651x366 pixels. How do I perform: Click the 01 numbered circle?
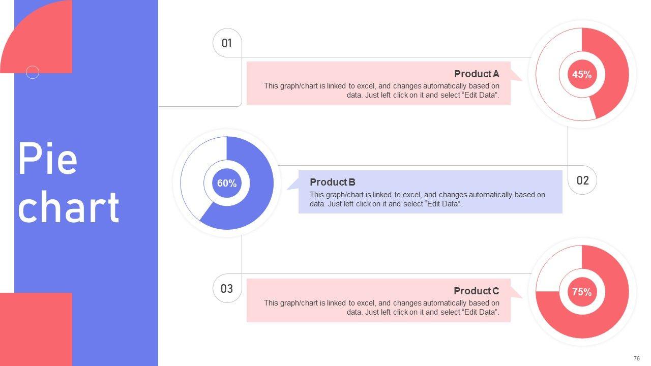227,43
